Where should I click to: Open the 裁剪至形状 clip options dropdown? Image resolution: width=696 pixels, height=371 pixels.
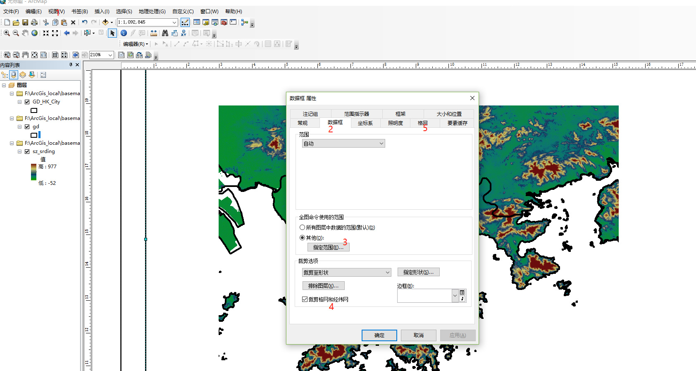pos(346,273)
